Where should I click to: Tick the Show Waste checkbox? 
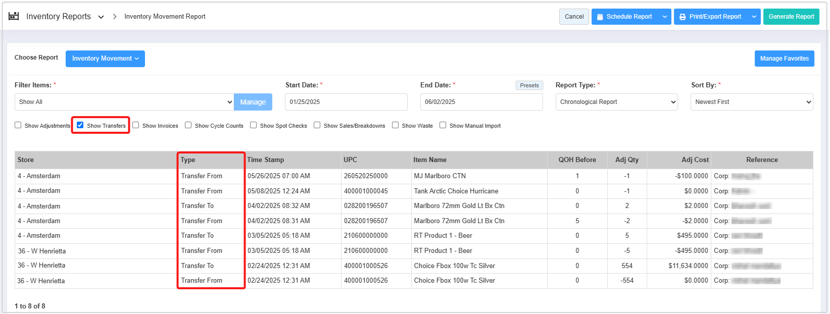point(396,125)
